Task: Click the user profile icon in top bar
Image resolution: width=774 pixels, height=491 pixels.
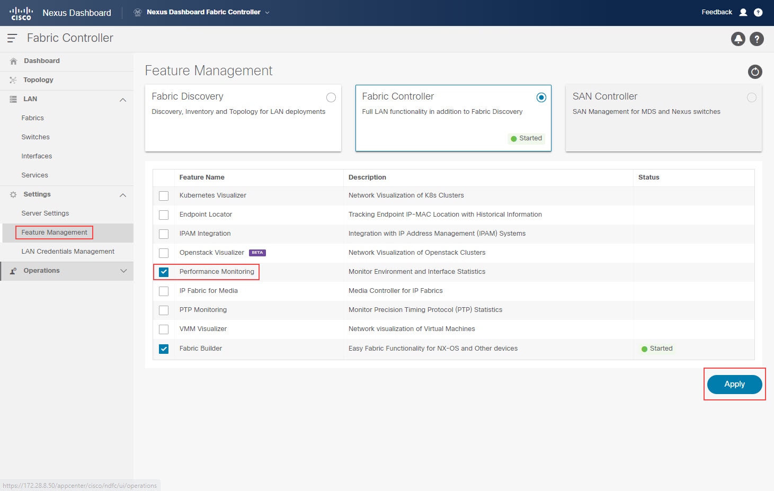Action: tap(743, 12)
